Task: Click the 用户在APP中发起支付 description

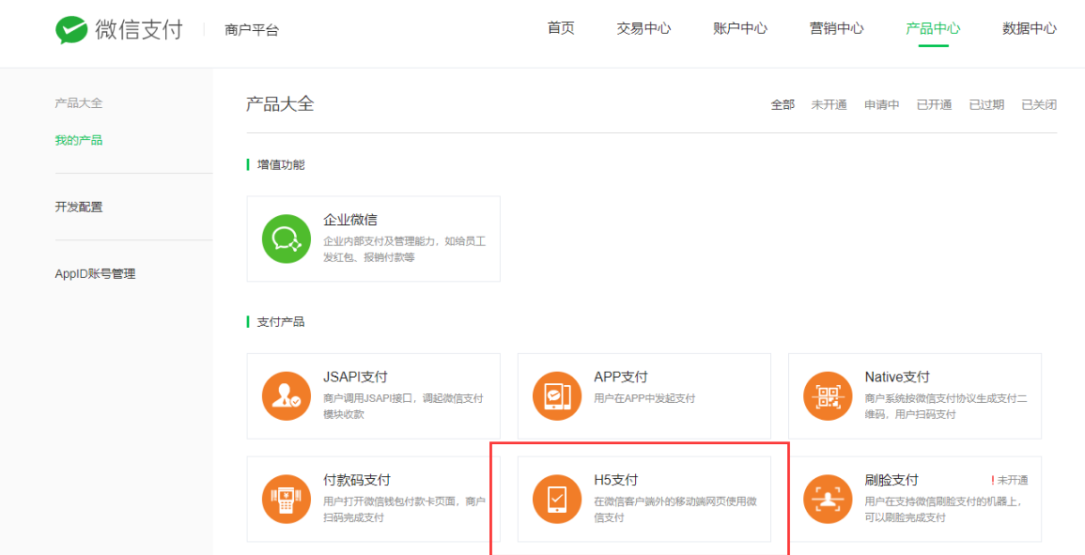Action: point(644,398)
